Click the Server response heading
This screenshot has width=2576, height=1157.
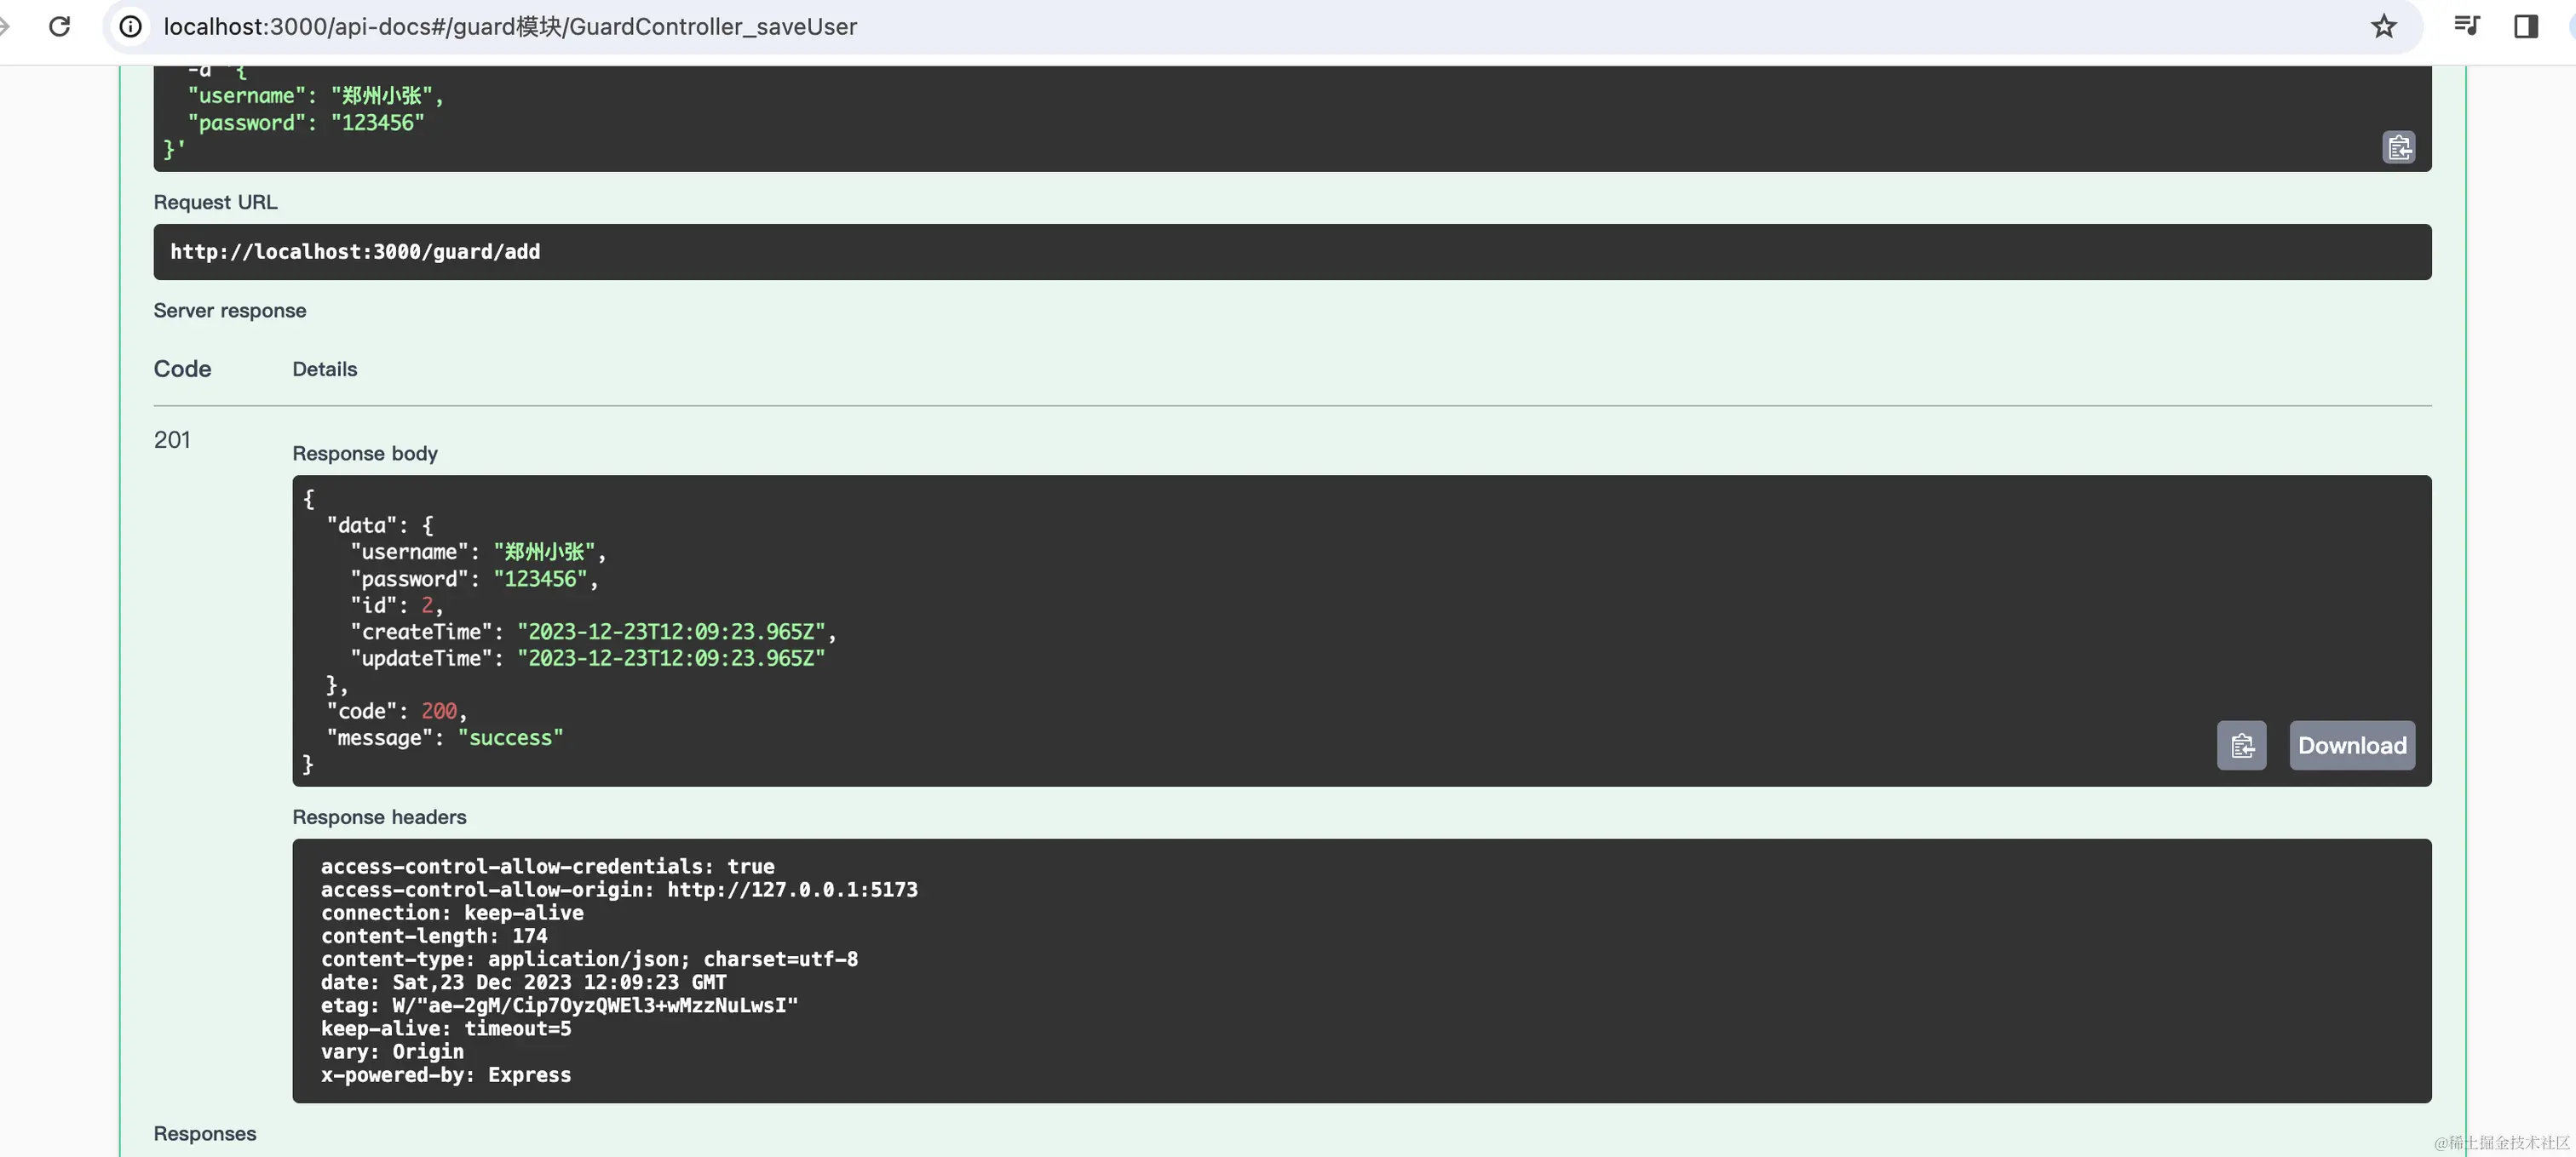(x=230, y=311)
